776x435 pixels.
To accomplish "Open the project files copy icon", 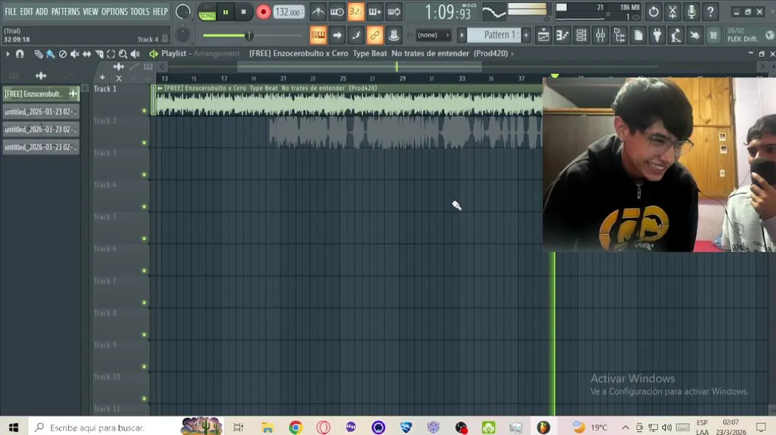I will 638,36.
